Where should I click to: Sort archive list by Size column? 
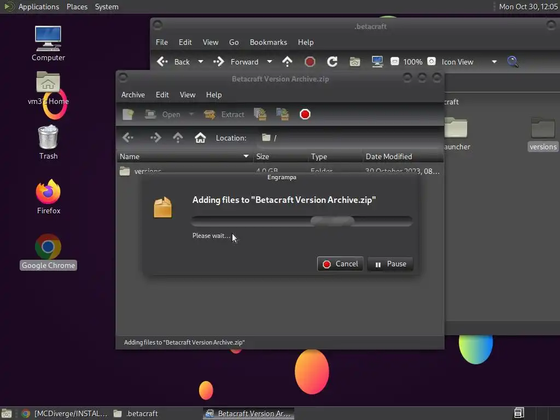click(281, 156)
